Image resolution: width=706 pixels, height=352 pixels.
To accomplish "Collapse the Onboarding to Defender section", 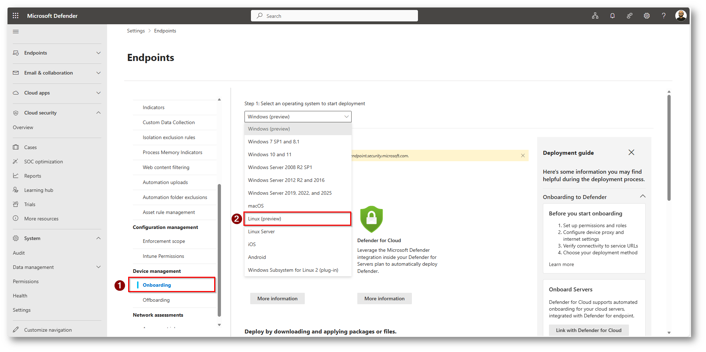I will point(642,197).
